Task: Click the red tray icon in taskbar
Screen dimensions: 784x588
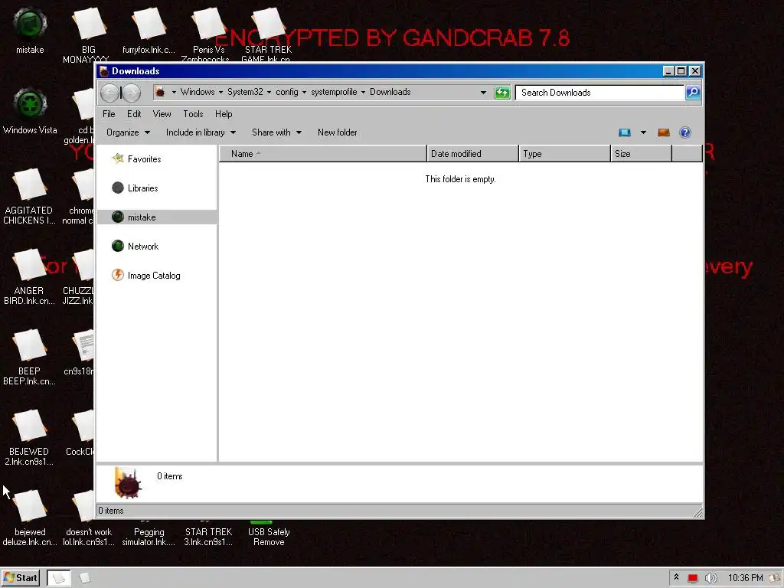Action: pyautogui.click(x=692, y=578)
